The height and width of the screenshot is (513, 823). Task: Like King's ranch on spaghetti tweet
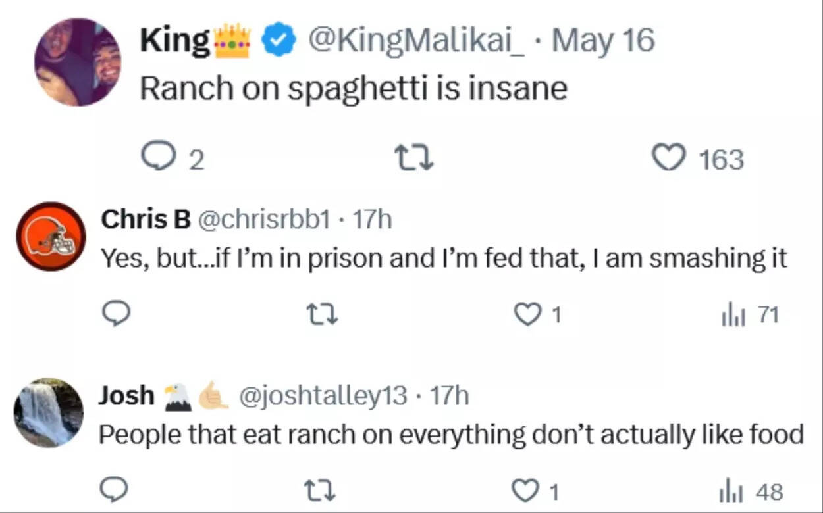[x=670, y=157]
